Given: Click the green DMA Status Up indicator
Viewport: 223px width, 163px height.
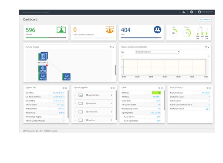Looking at the screenshot, I should point(156,93).
